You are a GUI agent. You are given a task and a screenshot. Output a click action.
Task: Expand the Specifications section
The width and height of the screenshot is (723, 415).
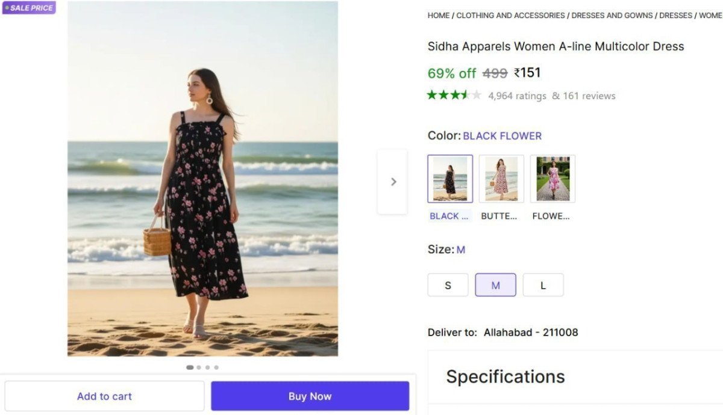click(x=505, y=377)
